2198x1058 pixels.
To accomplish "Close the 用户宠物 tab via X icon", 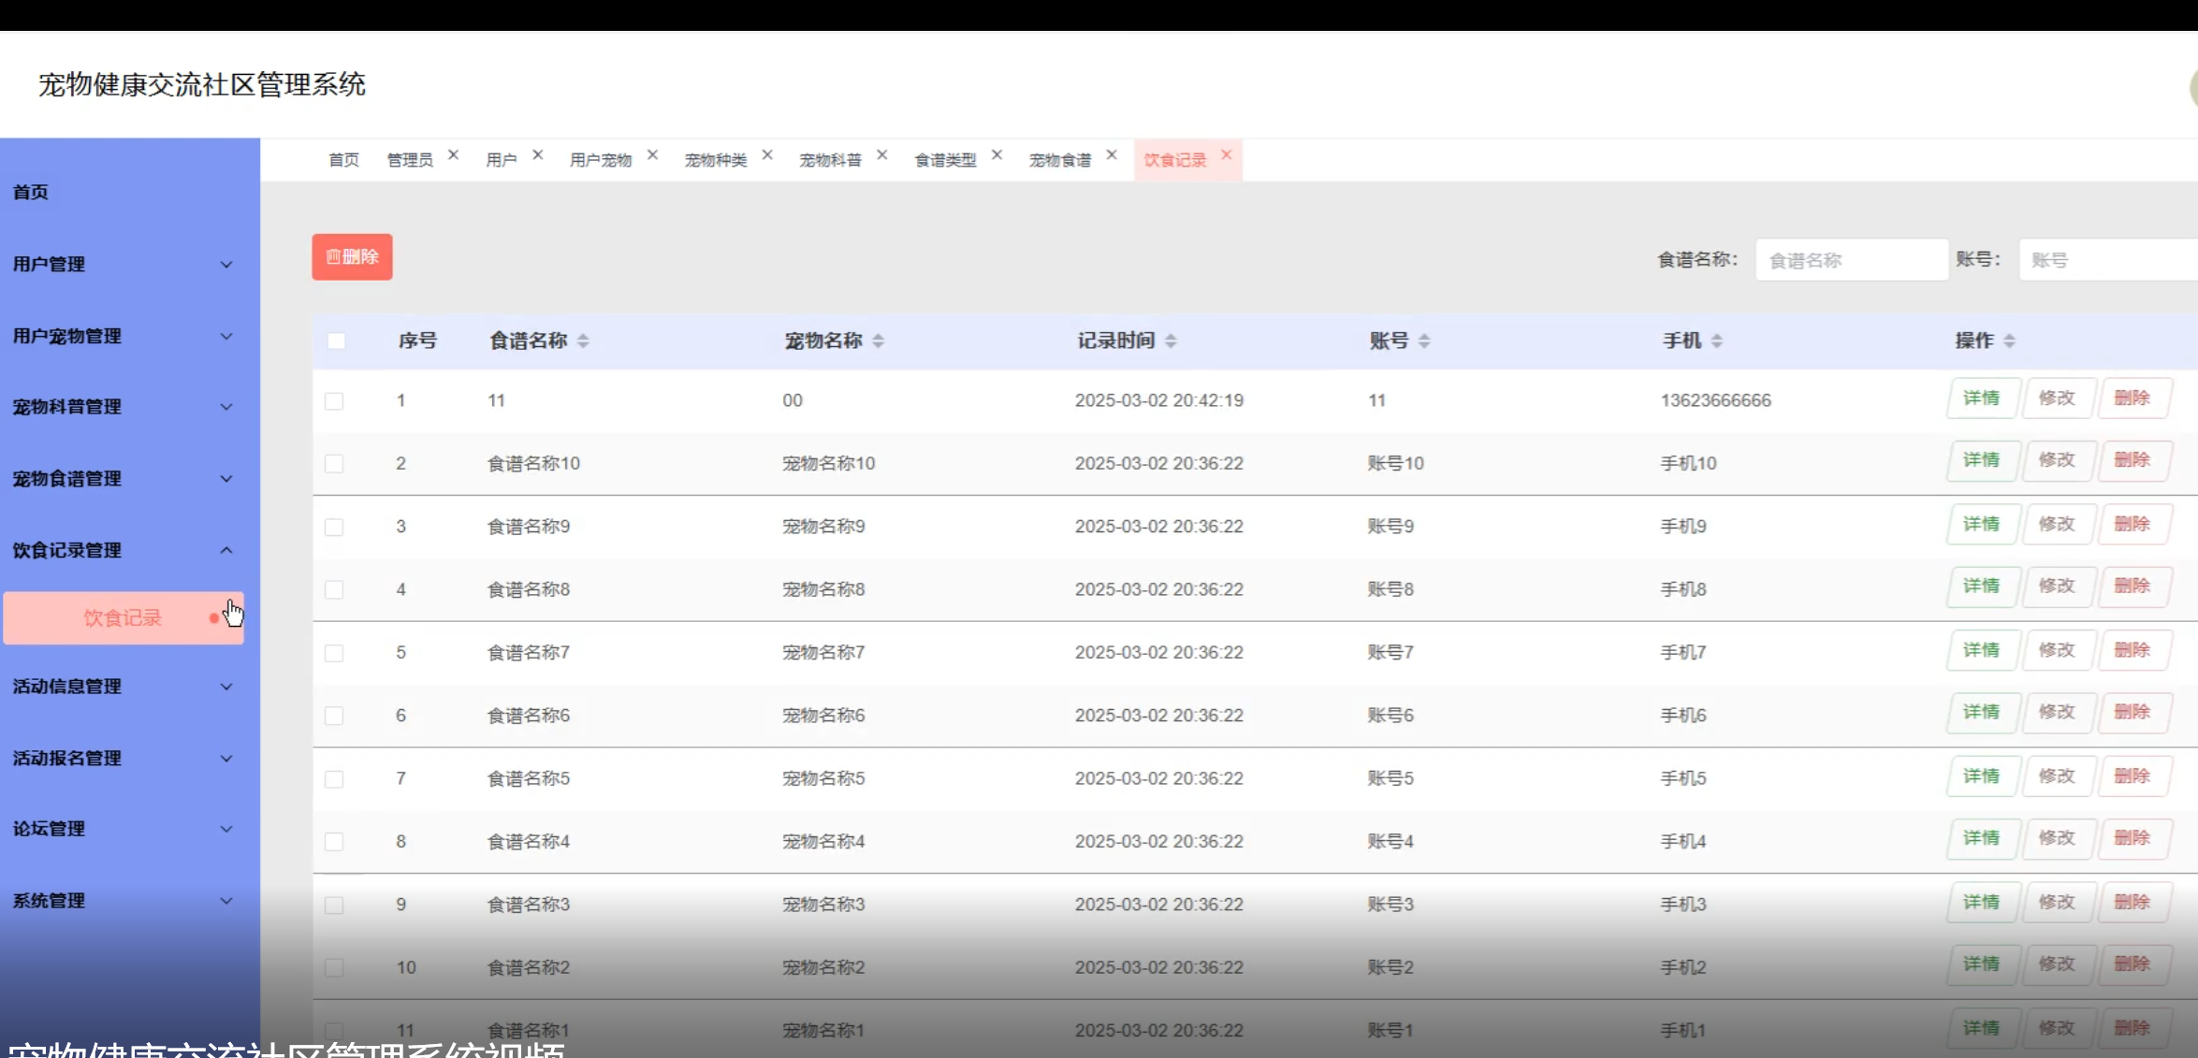I will pyautogui.click(x=652, y=155).
